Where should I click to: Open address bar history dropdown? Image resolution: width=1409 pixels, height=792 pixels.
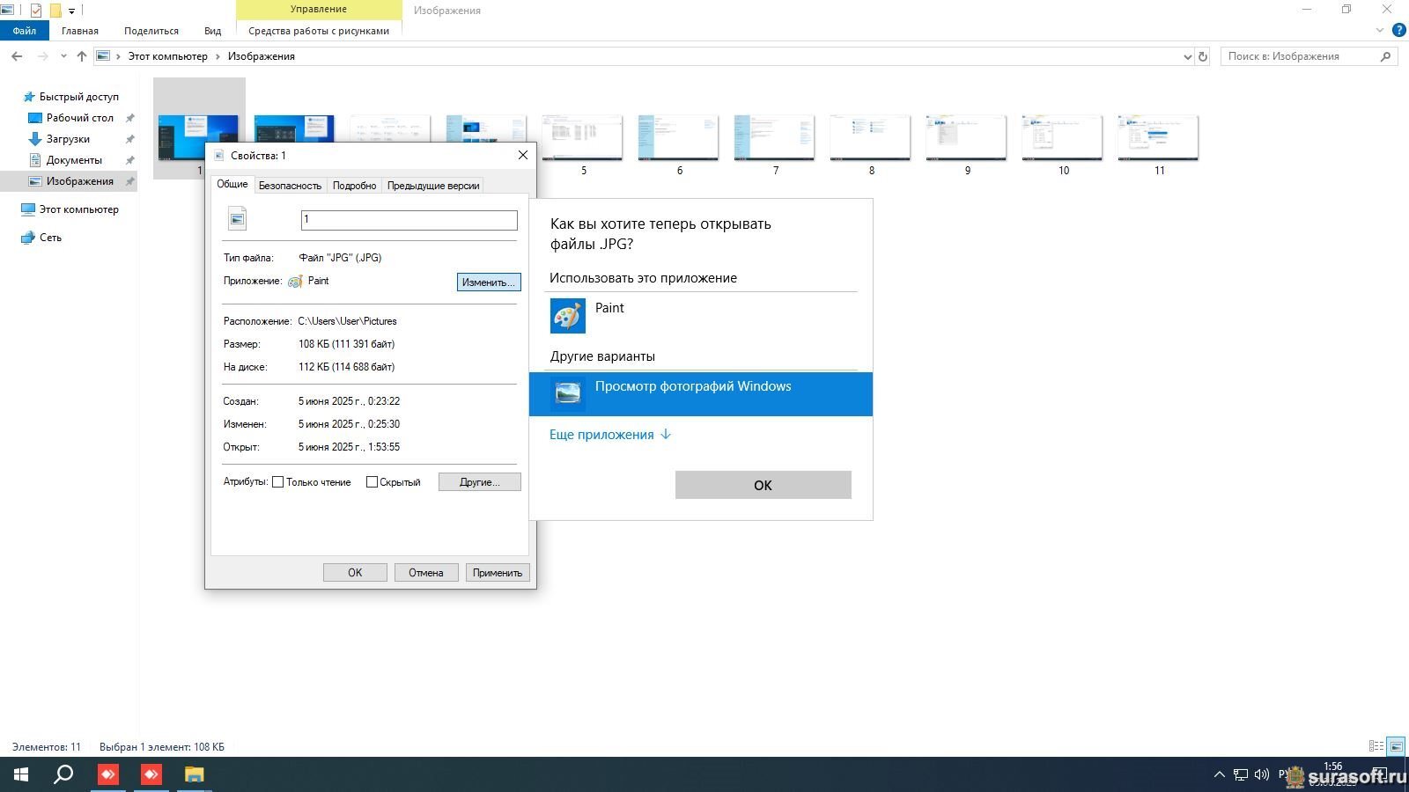[1187, 56]
